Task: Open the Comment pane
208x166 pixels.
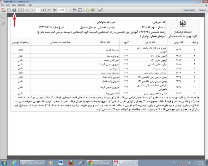Action: pyautogui.click(x=189, y=10)
